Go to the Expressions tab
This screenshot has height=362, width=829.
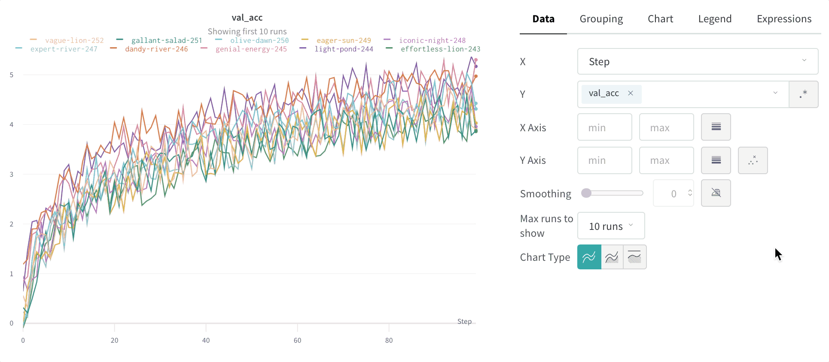784,19
